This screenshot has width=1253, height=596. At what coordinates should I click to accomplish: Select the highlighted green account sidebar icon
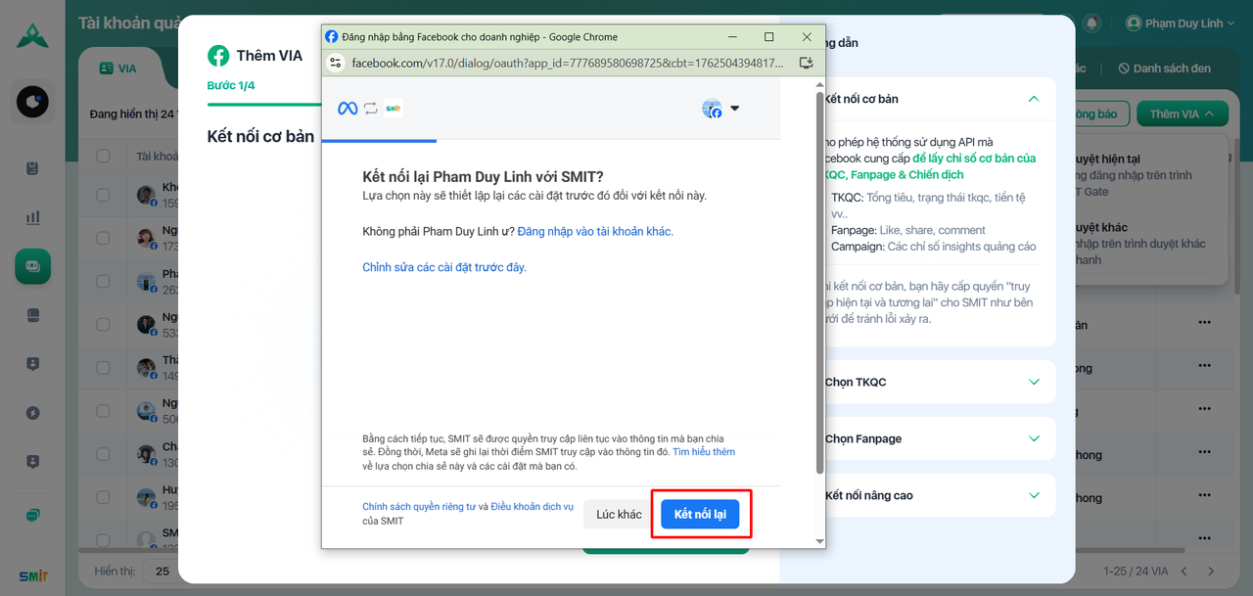coord(32,266)
